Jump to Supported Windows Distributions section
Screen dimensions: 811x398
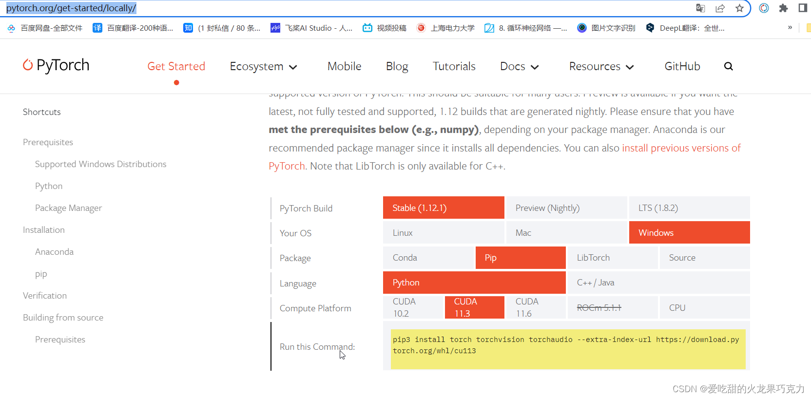101,164
